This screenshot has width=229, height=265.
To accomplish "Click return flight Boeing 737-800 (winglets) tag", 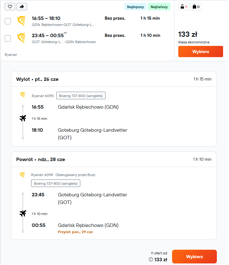I will pos(56,183).
